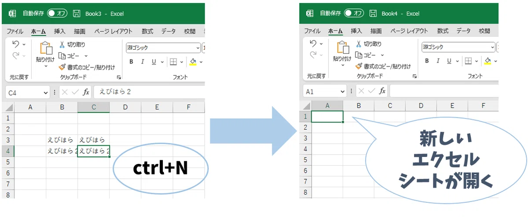
Task: Click enter checkmark icon in Book4 formula bar
Action: pos(372,91)
